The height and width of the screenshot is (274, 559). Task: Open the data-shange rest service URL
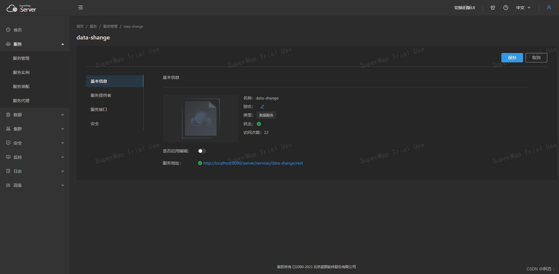pyautogui.click(x=253, y=163)
